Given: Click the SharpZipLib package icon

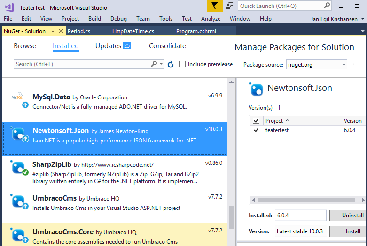Looking at the screenshot, I should [18, 168].
